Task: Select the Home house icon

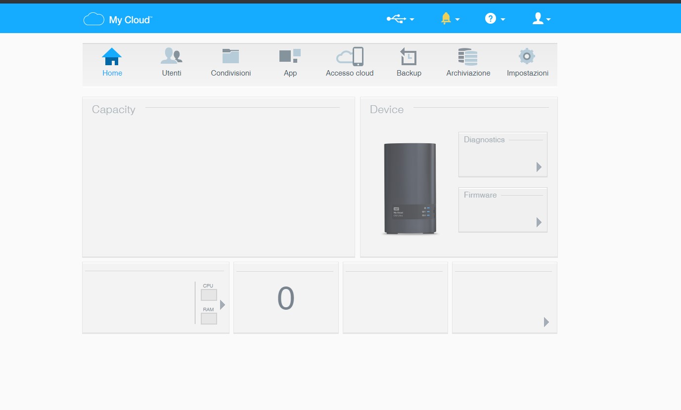Action: (x=112, y=56)
